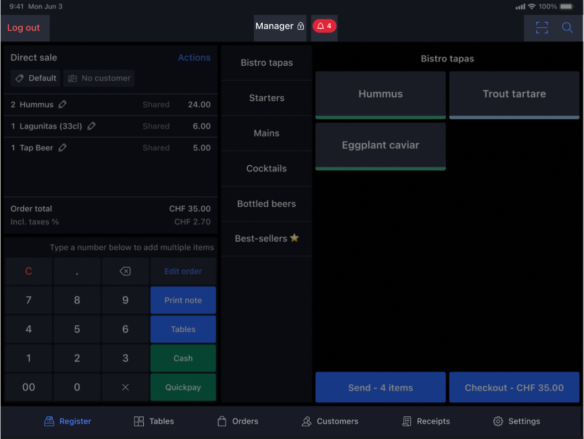Viewport: 584px width, 439px height.
Task: Click the barcode scanner icon
Action: (x=541, y=28)
